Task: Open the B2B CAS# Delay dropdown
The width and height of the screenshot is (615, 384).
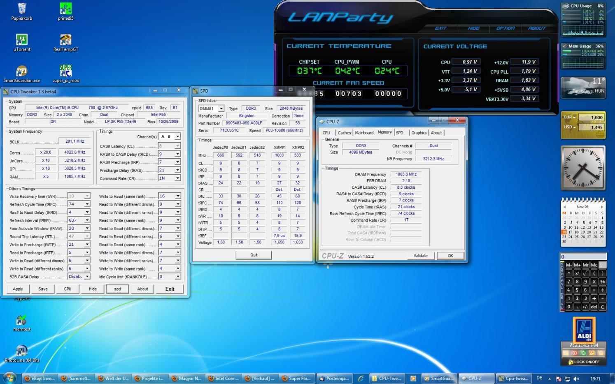Action: 87,277
